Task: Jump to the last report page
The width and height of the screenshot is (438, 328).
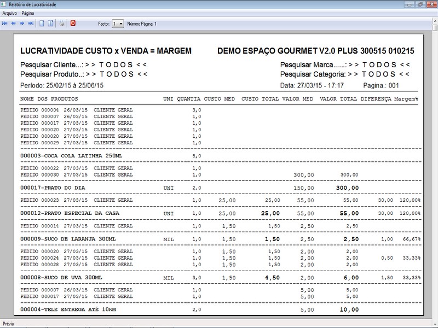Action: 31,24
